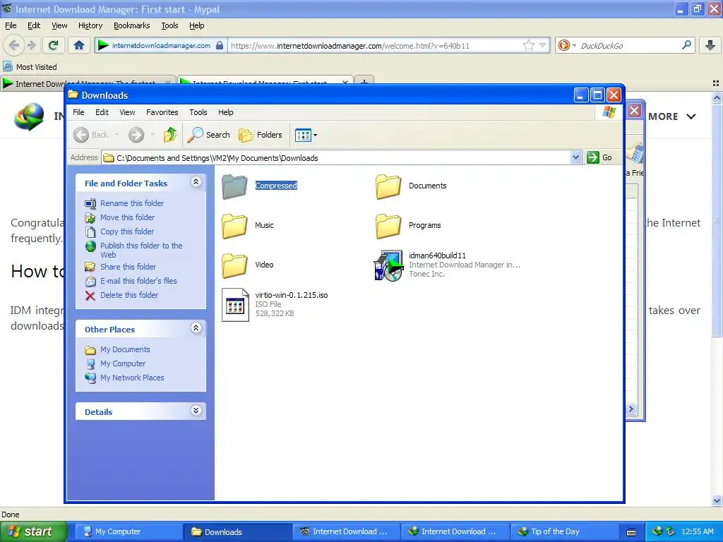Toggle the Folders pane button
723x542 pixels.
coord(261,135)
